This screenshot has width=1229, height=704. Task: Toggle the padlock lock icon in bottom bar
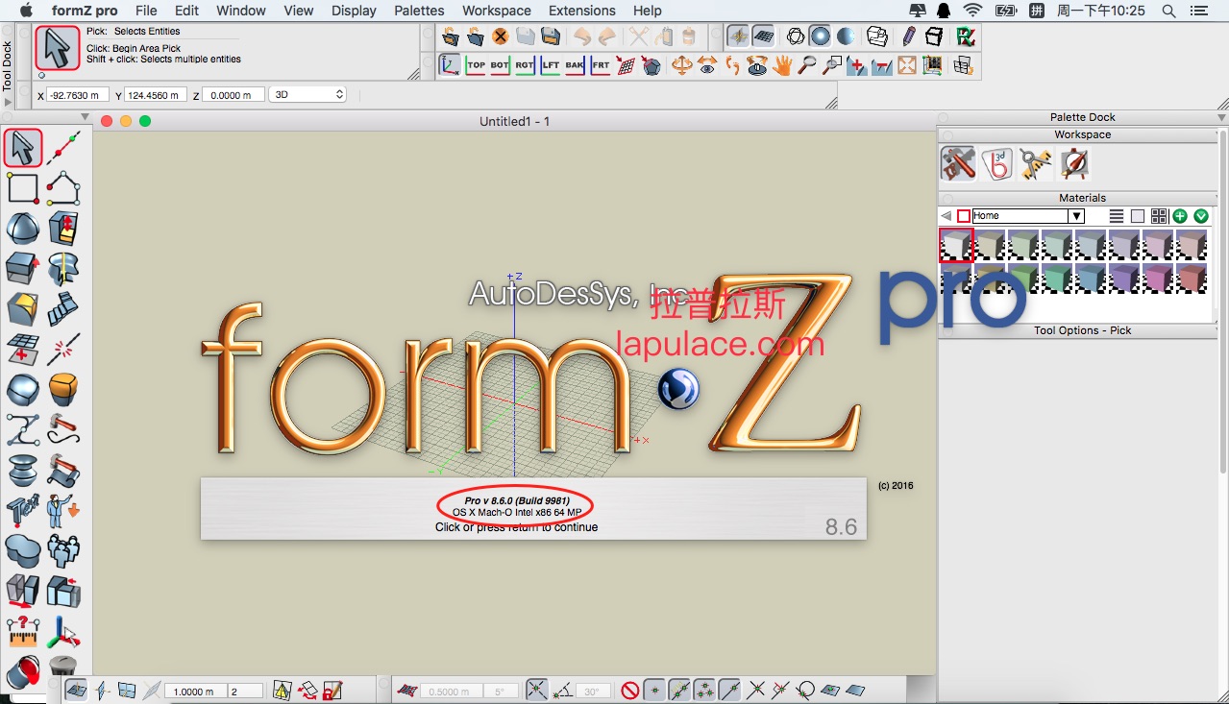332,691
